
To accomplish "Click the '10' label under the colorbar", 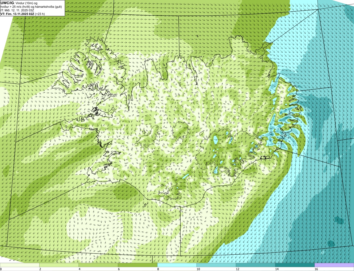I will 198,269.
